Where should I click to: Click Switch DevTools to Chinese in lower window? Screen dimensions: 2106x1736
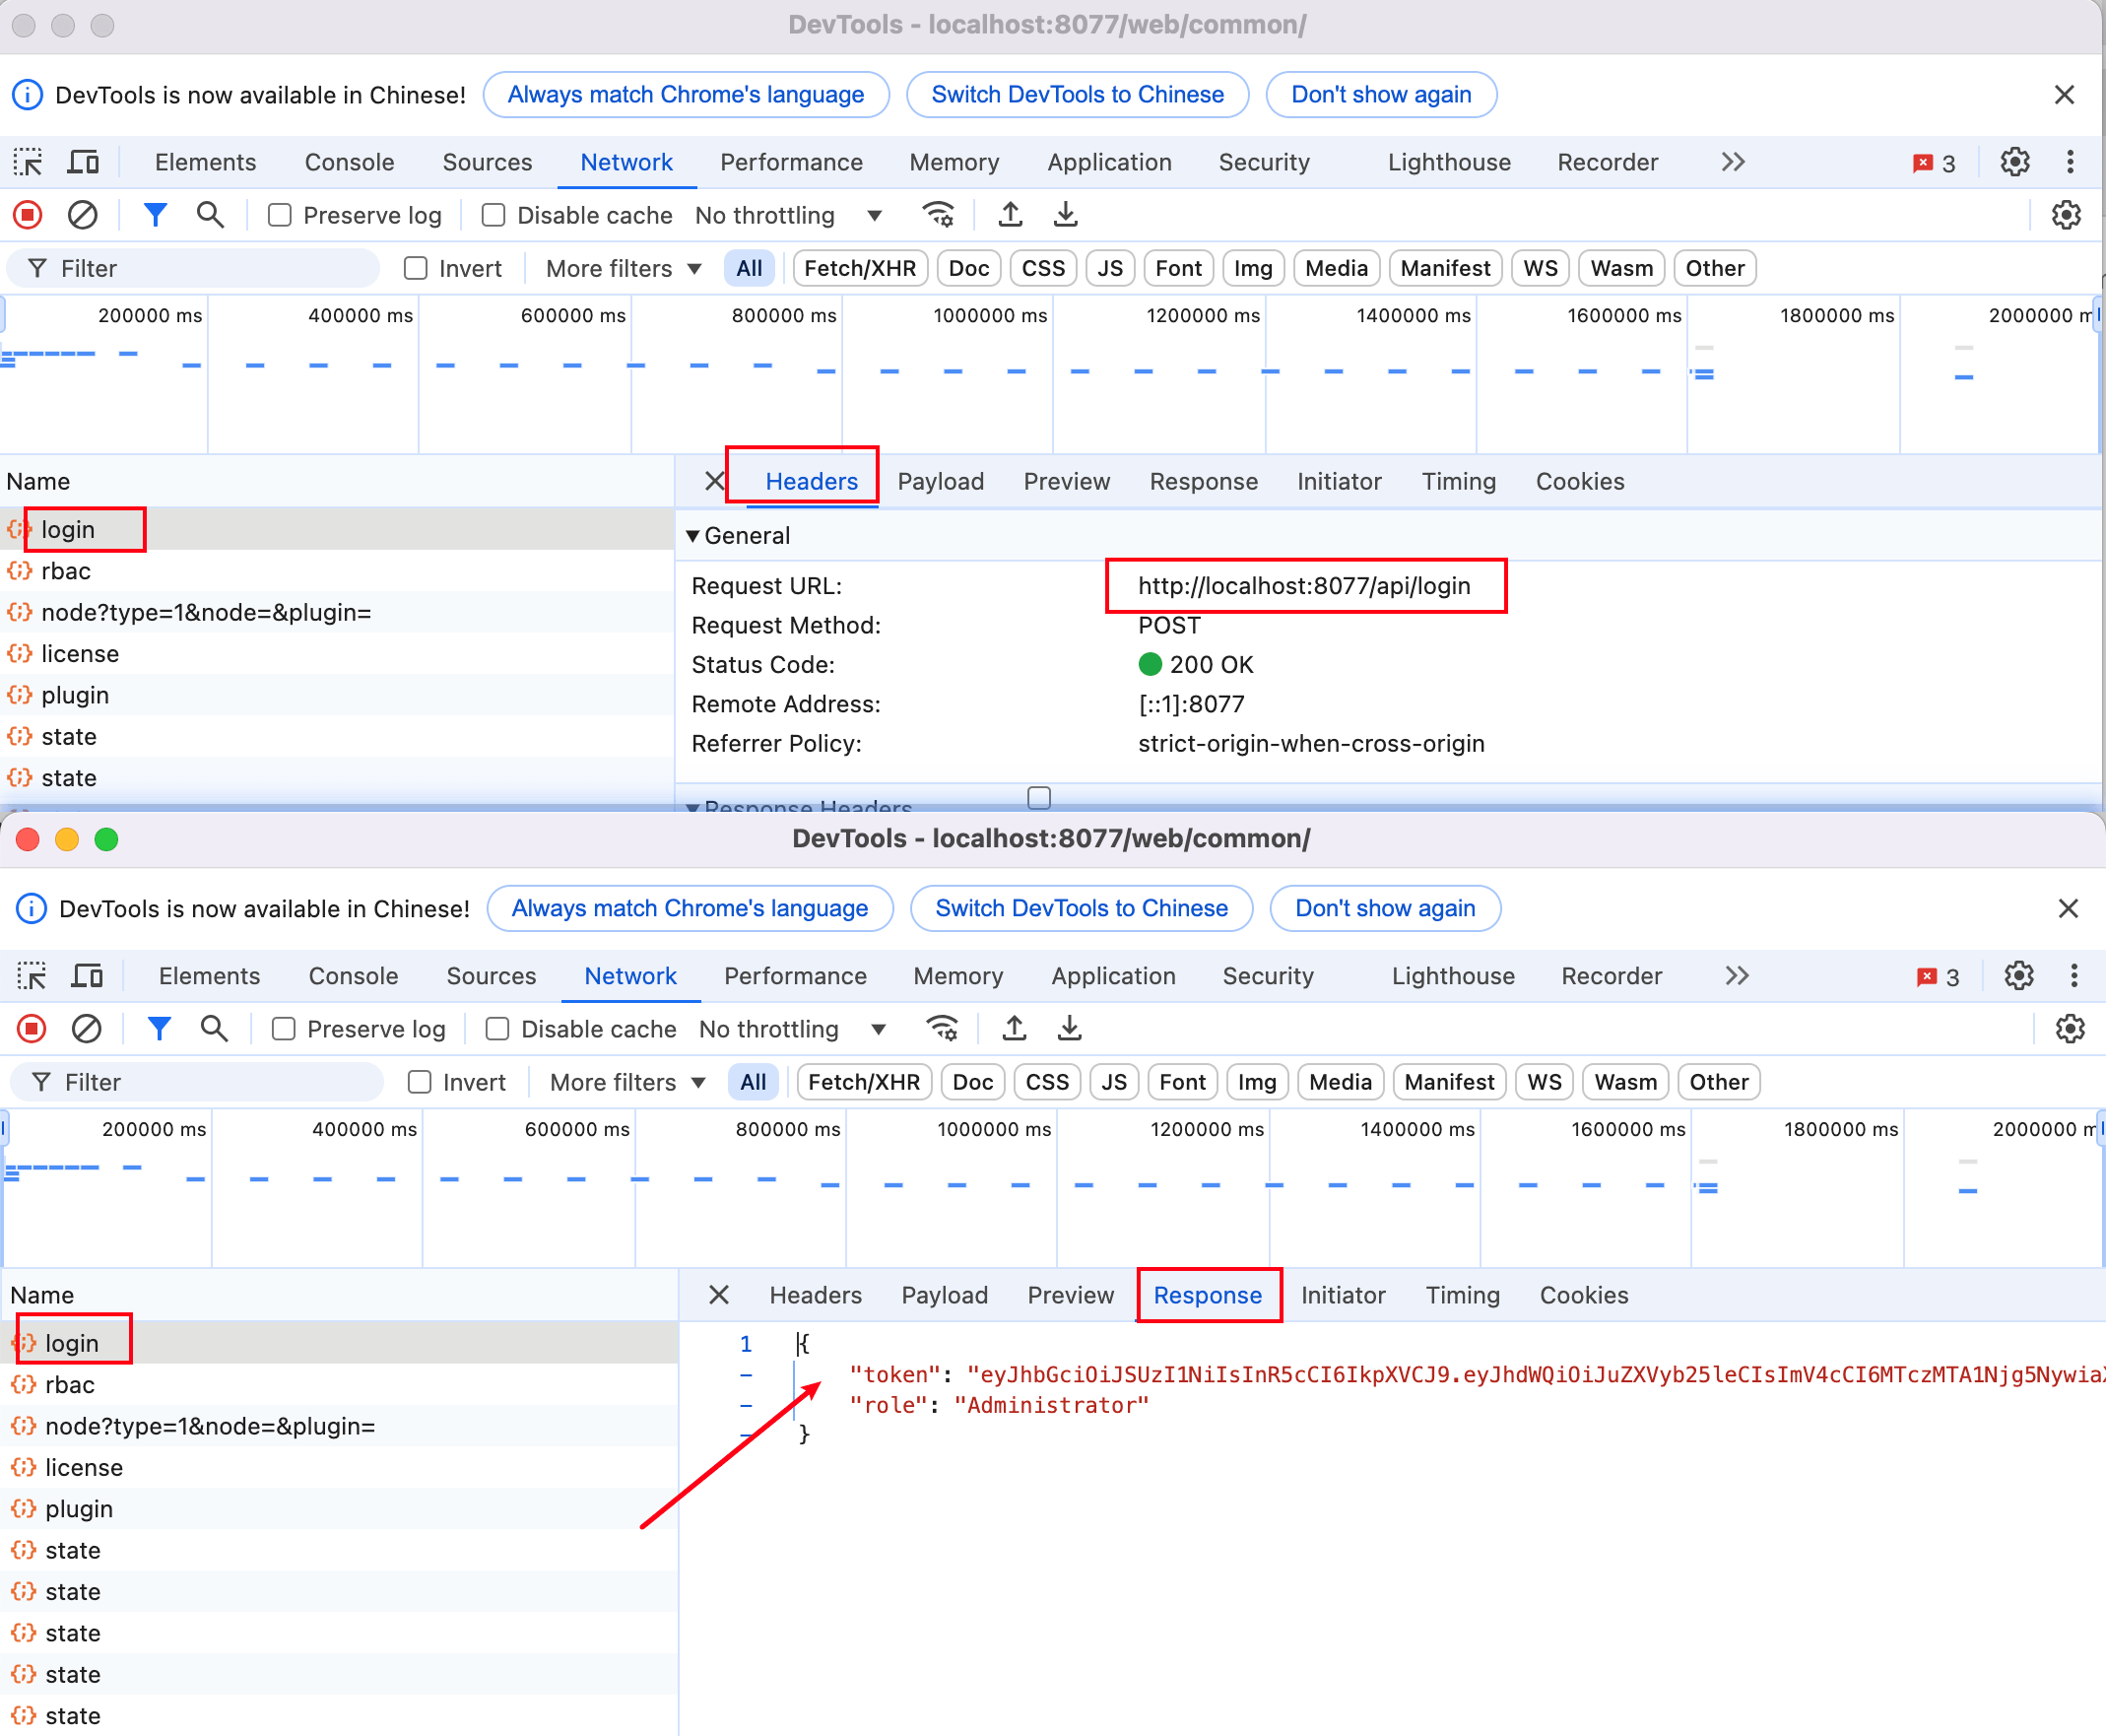tap(1081, 908)
